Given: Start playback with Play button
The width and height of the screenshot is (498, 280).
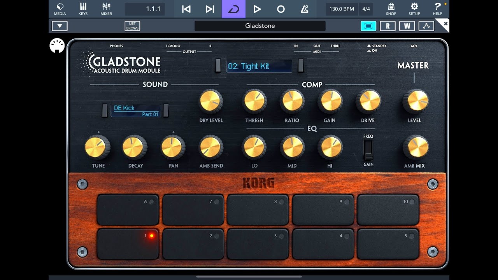Looking at the screenshot, I should pos(257,9).
